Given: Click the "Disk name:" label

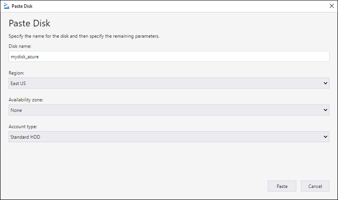Looking at the screenshot, I should coord(20,46).
